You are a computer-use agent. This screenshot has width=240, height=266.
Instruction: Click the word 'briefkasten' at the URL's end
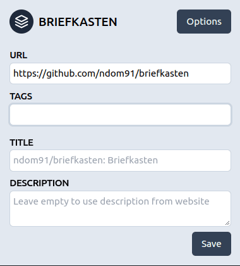(164, 73)
